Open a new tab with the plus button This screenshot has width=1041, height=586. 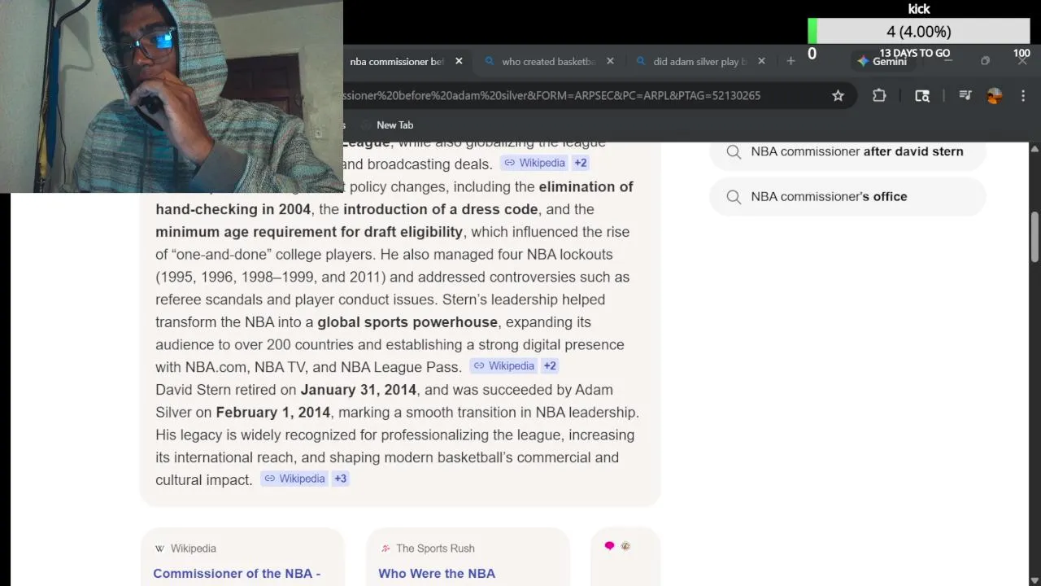[791, 61]
